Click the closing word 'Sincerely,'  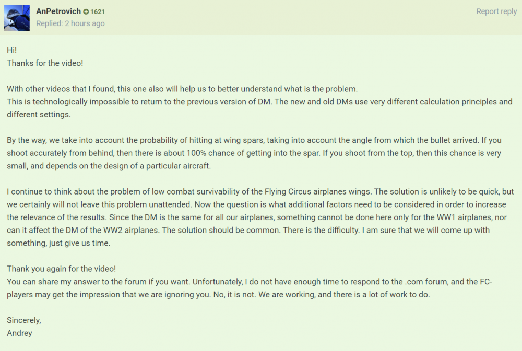23,320
